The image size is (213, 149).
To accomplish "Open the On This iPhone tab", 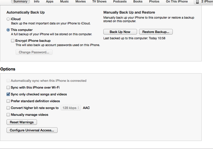I will tap(177, 2).
